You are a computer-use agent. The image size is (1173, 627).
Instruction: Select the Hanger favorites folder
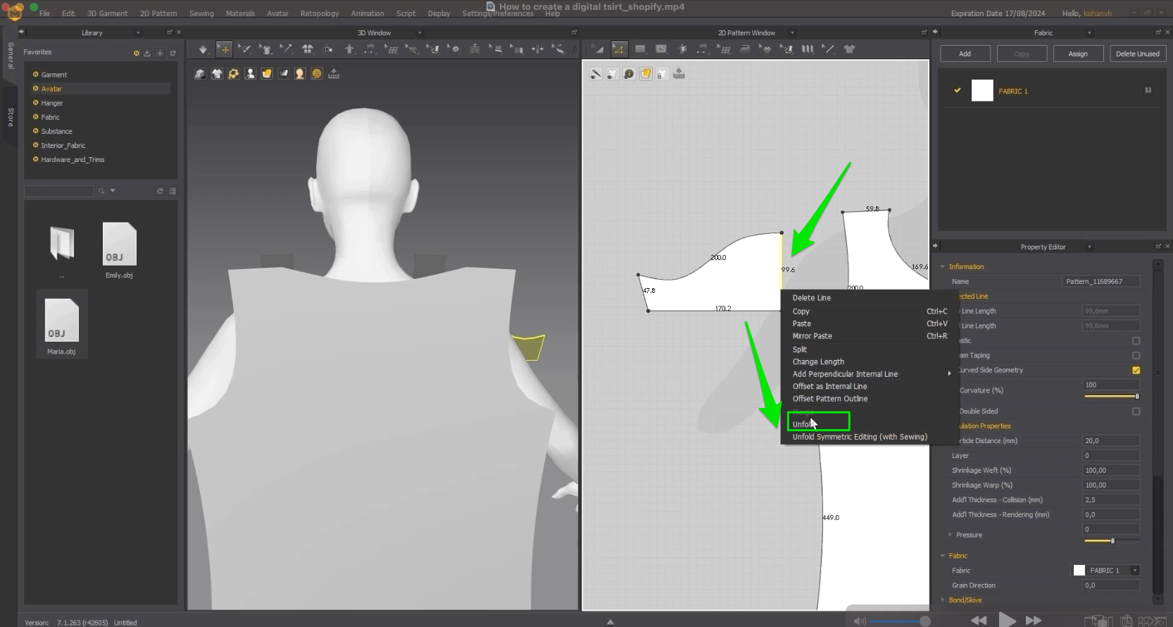[51, 103]
